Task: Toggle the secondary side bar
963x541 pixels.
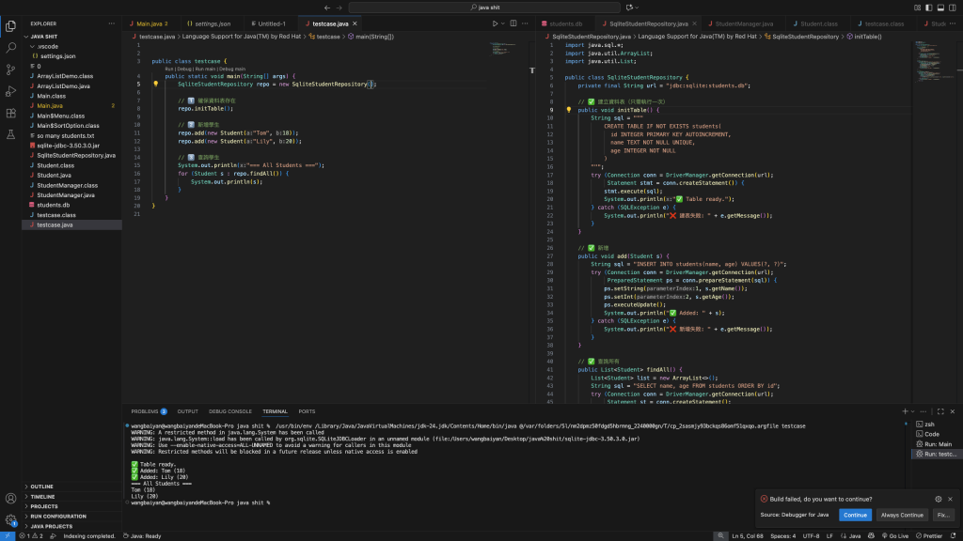Action: [952, 8]
